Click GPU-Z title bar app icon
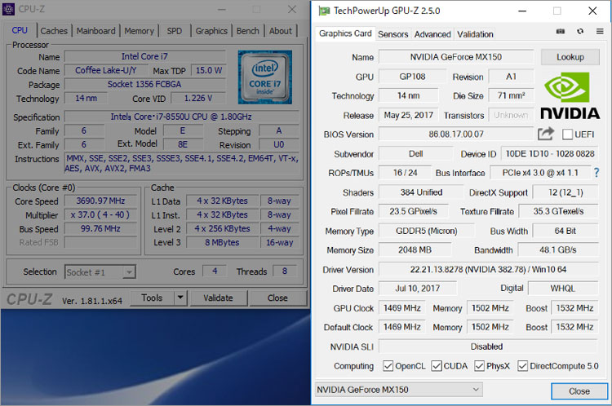The image size is (612, 406). click(x=324, y=11)
